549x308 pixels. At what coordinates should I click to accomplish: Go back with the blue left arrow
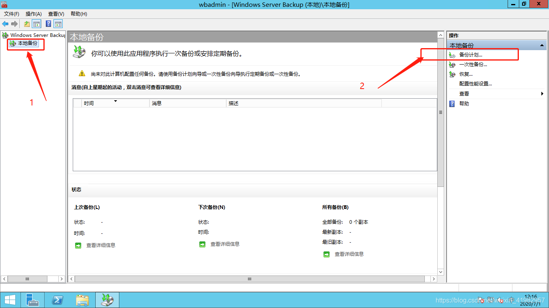[5, 24]
